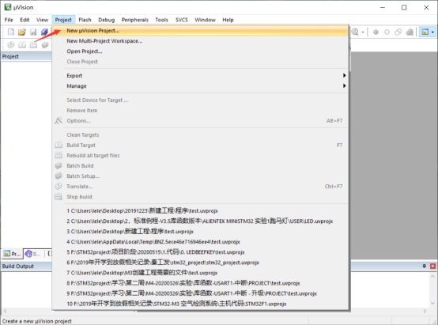Open recent project 5 LEDBEEFKEY test.uvprojx
Screen dimensions: 438x325
point(200,252)
